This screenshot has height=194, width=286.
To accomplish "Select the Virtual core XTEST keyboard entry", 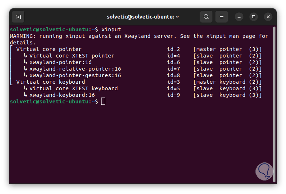I will point(74,88).
